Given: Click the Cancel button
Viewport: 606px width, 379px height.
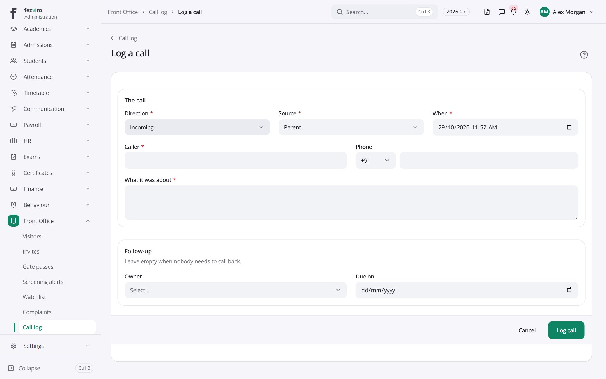Looking at the screenshot, I should pos(527,330).
